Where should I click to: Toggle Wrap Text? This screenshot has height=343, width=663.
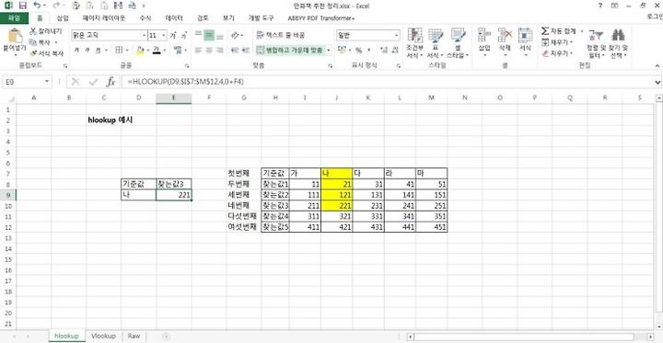(280, 36)
